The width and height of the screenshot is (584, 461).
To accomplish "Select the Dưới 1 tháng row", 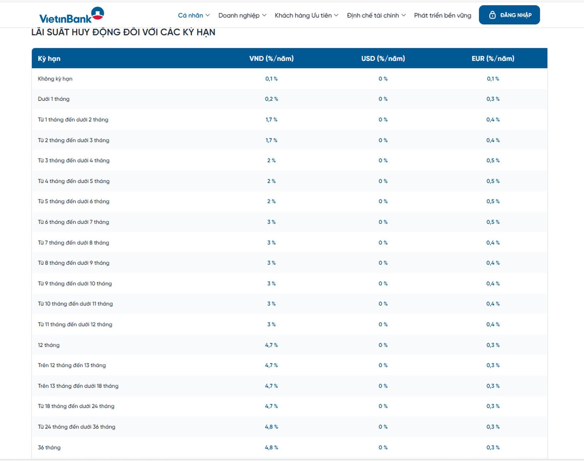I will [54, 99].
